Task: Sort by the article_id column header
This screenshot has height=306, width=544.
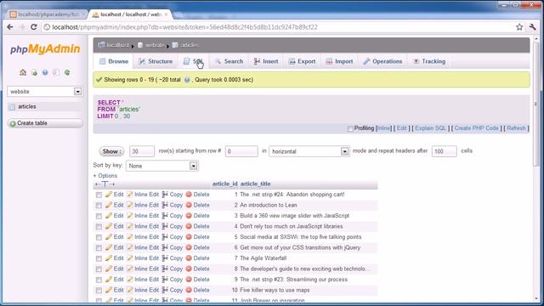Action: click(224, 184)
